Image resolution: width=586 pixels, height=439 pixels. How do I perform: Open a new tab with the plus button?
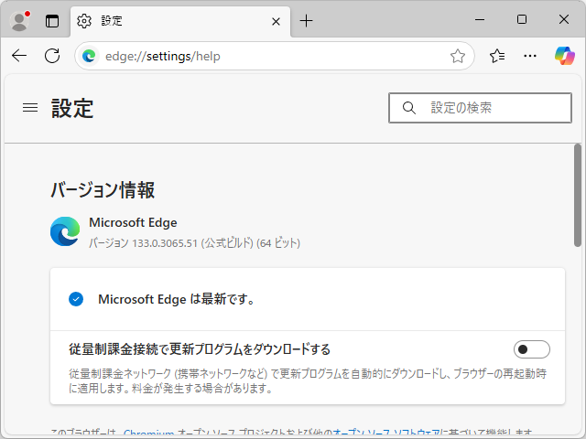(x=306, y=21)
